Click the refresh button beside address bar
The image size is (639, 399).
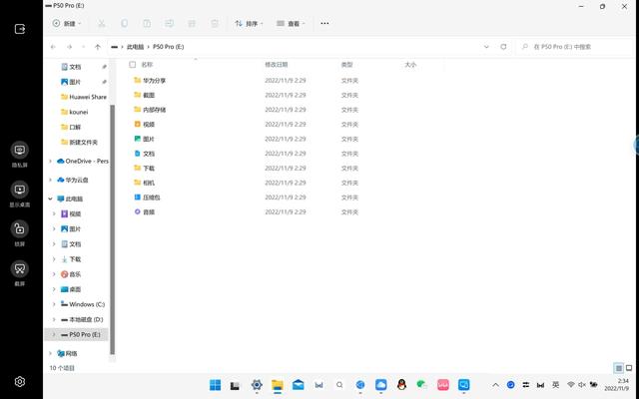503,46
